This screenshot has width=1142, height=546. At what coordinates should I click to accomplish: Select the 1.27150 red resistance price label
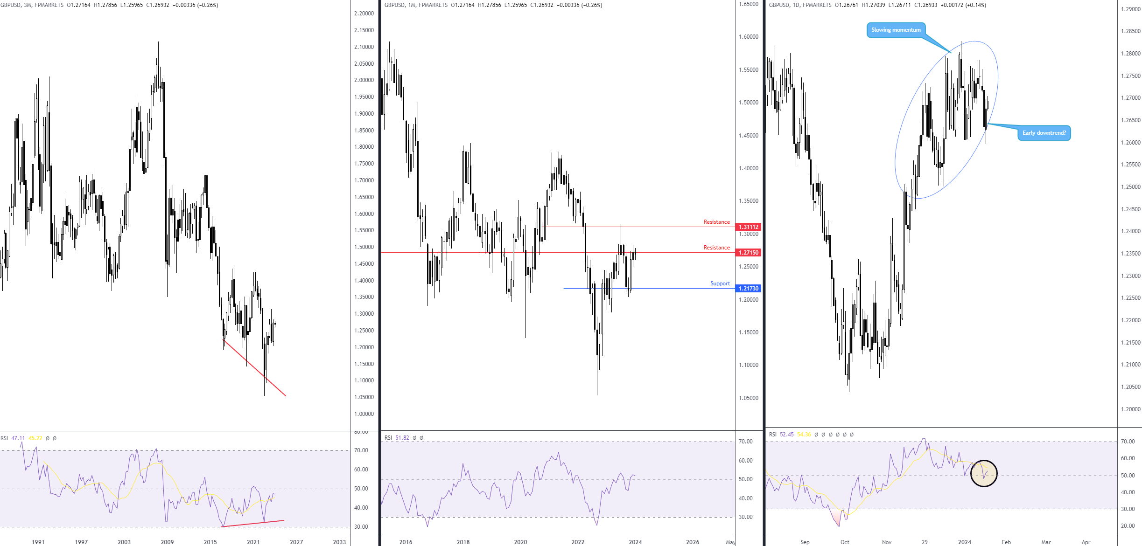748,253
